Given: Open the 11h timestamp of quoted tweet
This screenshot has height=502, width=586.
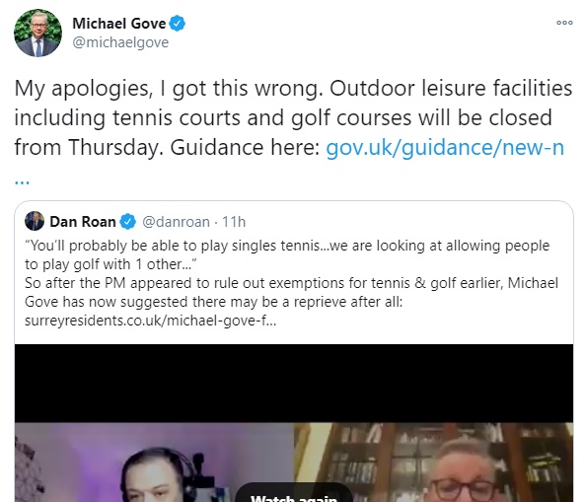Looking at the screenshot, I should pos(234,222).
